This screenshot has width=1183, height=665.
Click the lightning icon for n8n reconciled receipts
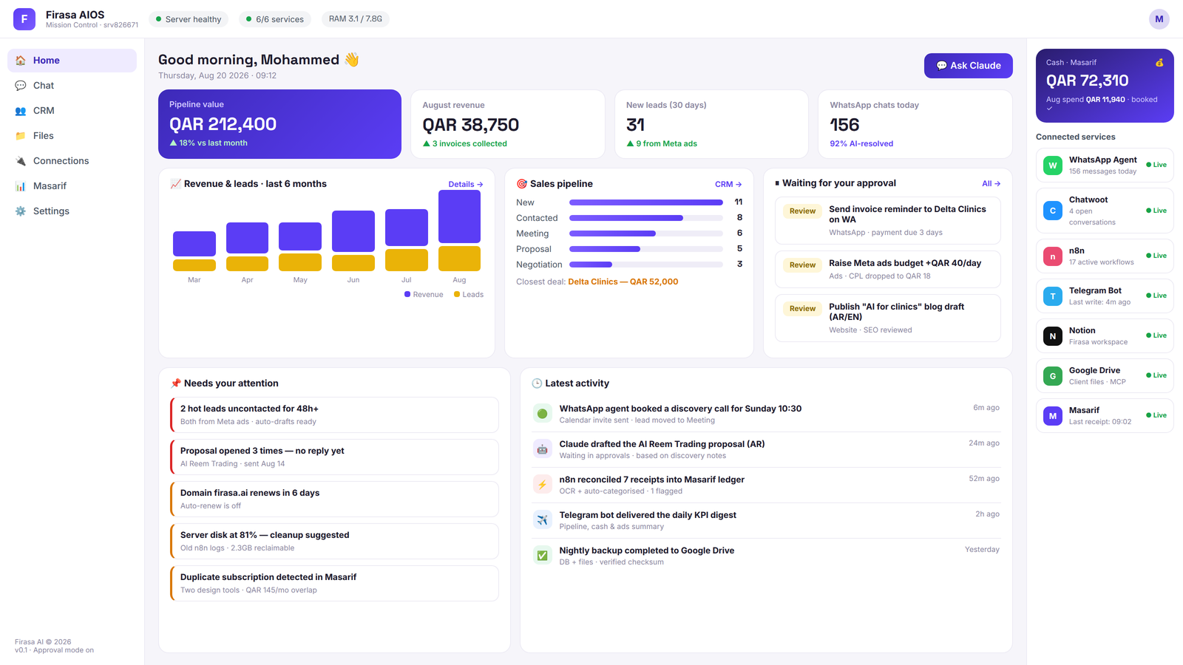(543, 485)
